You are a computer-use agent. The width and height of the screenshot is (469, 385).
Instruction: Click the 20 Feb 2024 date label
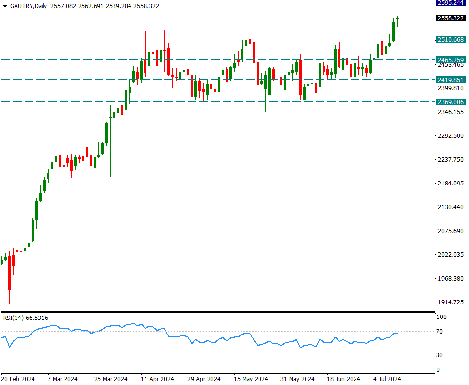point(18,379)
